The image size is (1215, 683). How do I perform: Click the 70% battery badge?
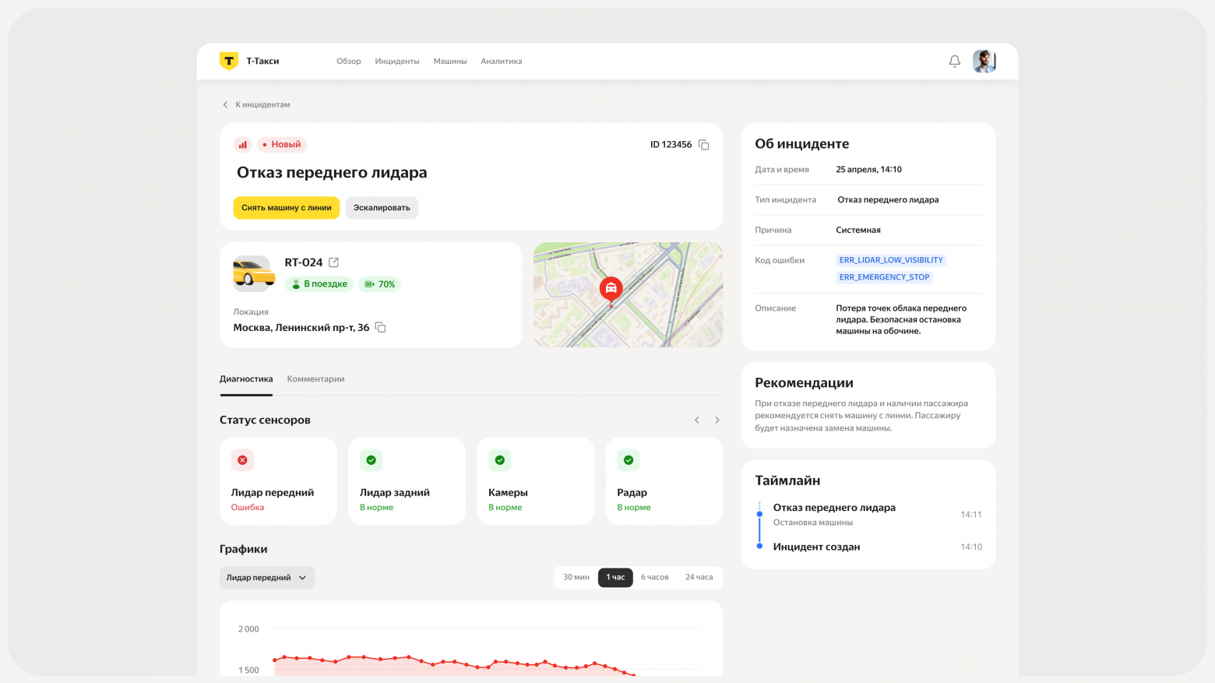click(x=380, y=284)
